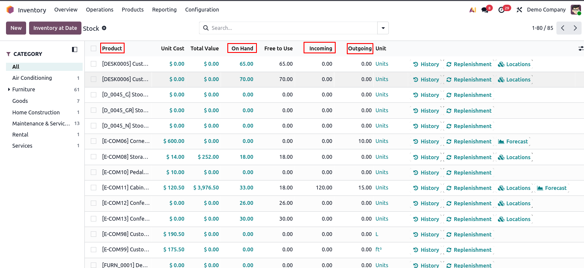Open the activities clock icon
The image size is (584, 268).
(x=502, y=10)
